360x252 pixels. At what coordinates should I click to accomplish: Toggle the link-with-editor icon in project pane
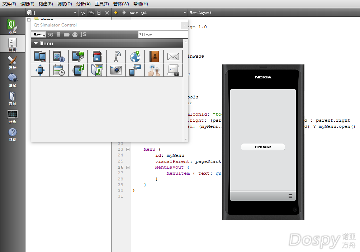91,13
